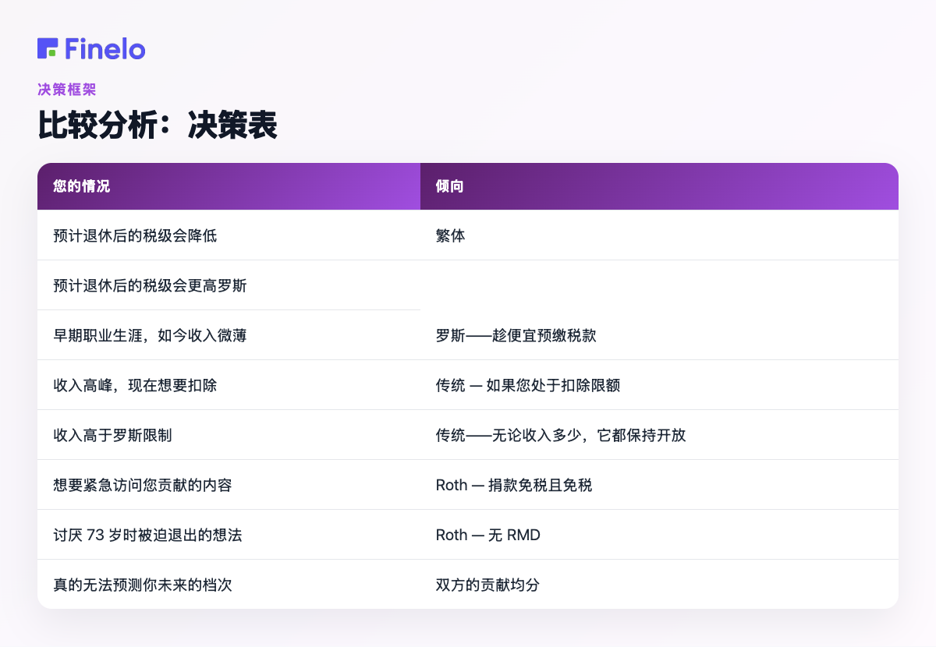Screen dimensions: 936x647
Task: Select the cell Roth — 捐款免税且免税
Action: [659, 485]
